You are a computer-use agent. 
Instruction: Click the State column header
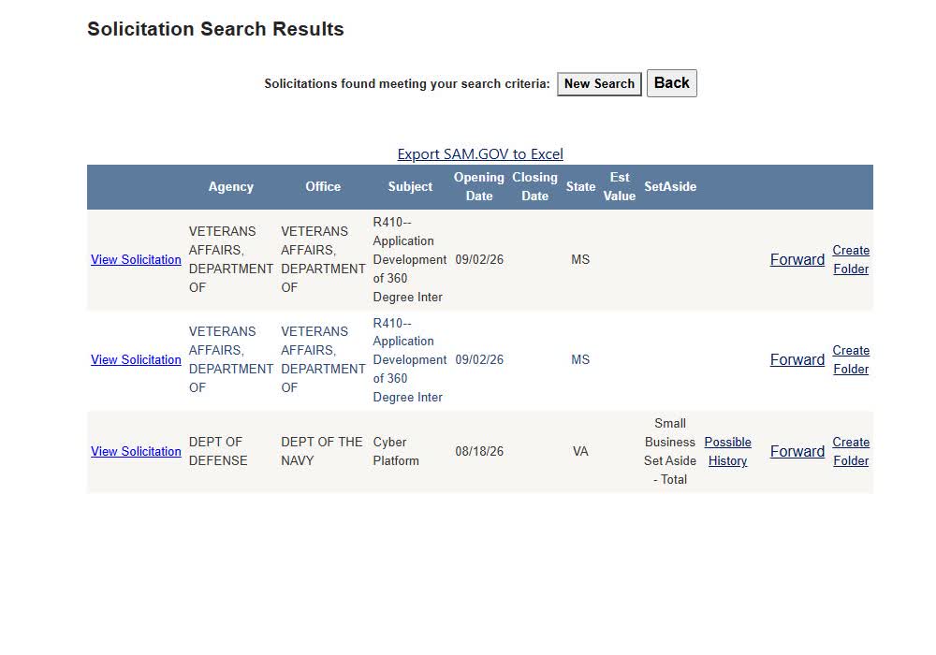pyautogui.click(x=581, y=187)
